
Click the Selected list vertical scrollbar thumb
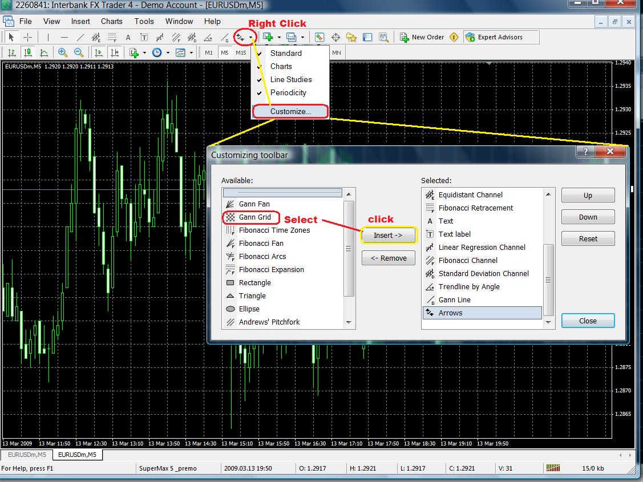click(548, 280)
